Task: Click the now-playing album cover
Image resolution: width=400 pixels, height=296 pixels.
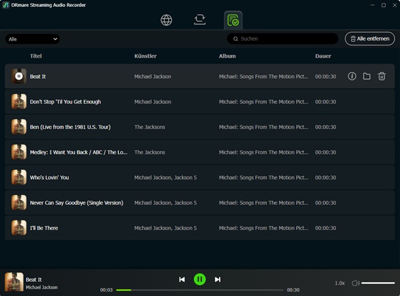Action: click(x=14, y=282)
